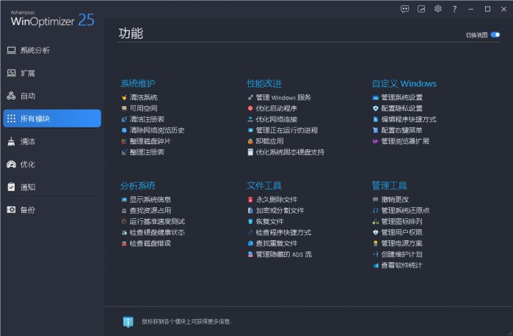Click the 优化网络连接 icon
This screenshot has height=336, width=513.
250,119
